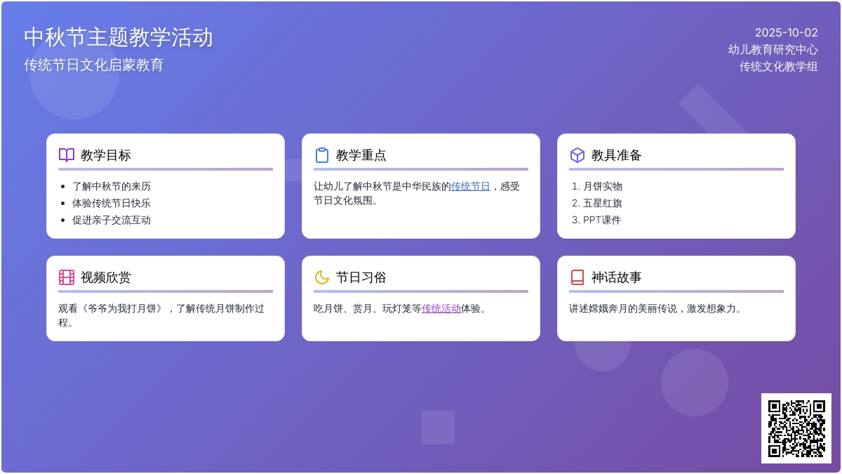
Task: Click the box icon beside 教具准备
Action: (x=577, y=155)
